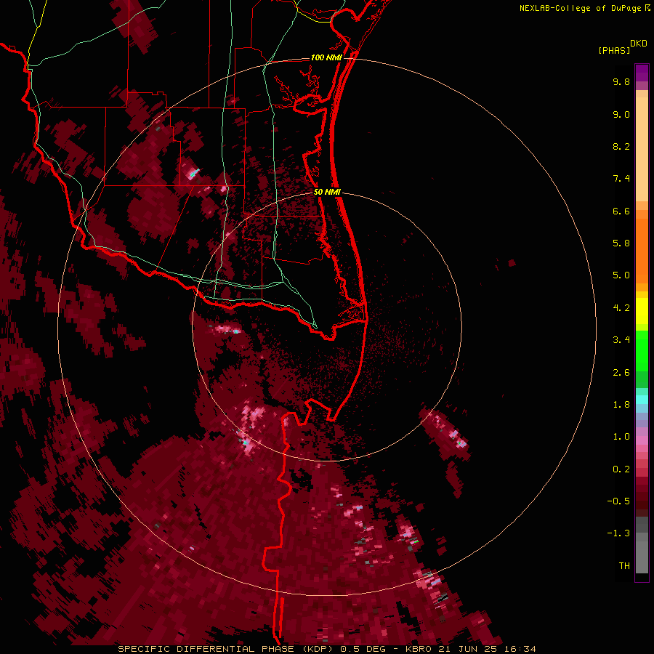Pick the yellow band on the color bar

[642, 311]
